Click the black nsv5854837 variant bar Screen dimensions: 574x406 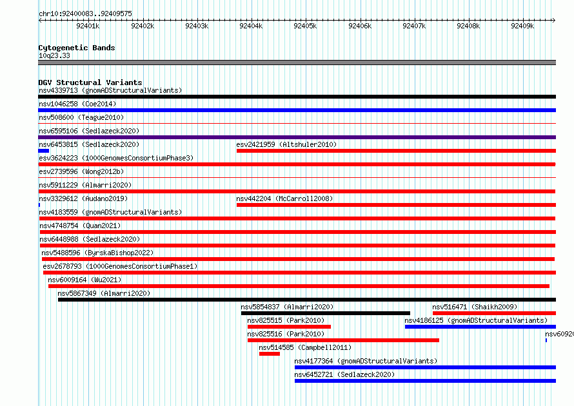(326, 313)
